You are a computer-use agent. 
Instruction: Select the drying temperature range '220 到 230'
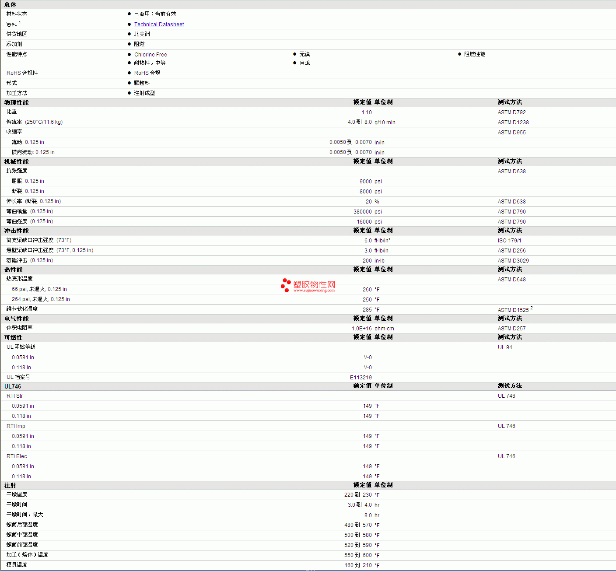pos(358,495)
